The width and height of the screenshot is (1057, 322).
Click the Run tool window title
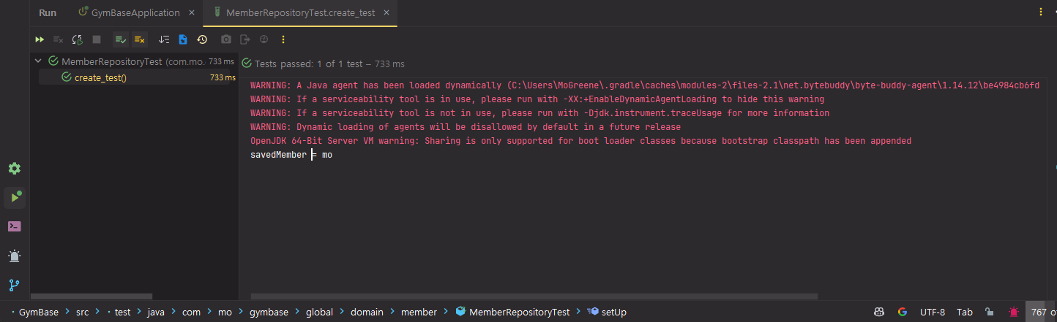[x=48, y=12]
